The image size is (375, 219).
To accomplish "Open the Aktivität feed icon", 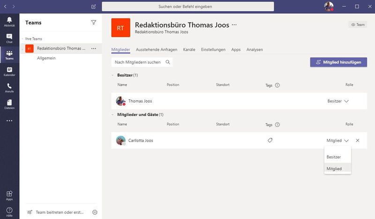I will click(9, 21).
